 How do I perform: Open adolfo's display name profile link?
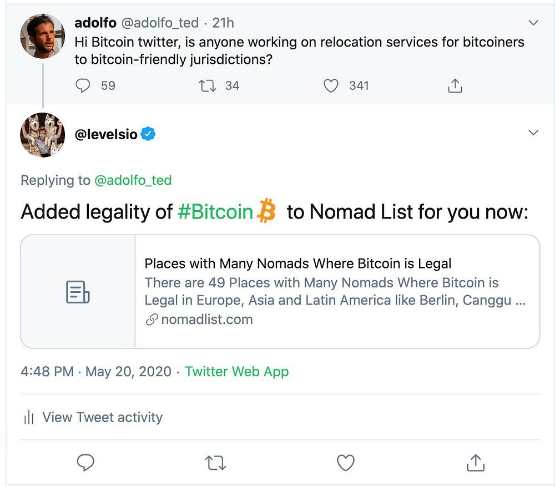pos(96,23)
